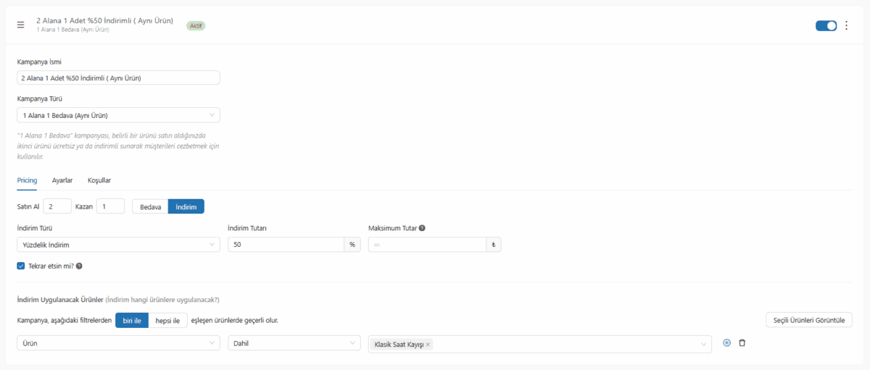
Task: Expand the İndirim Türü dropdown
Action: (118, 245)
